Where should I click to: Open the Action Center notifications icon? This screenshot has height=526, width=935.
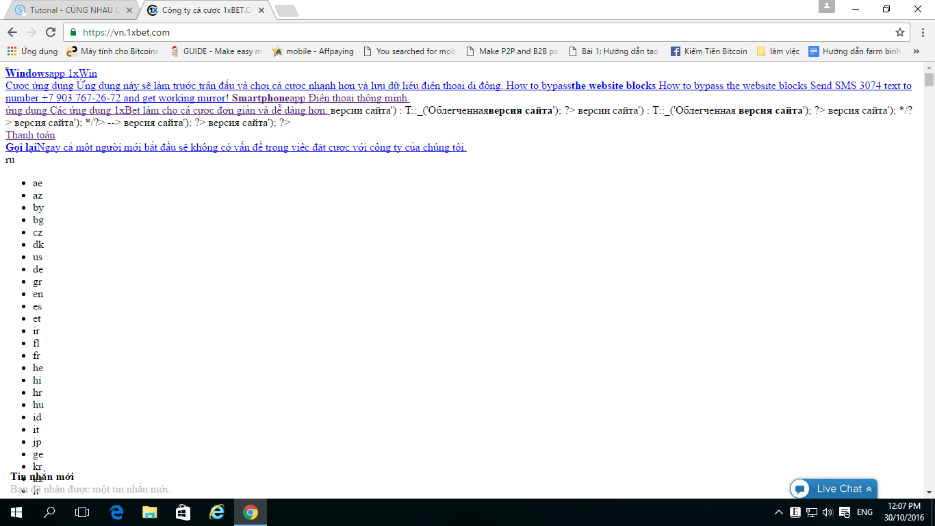[x=845, y=512]
